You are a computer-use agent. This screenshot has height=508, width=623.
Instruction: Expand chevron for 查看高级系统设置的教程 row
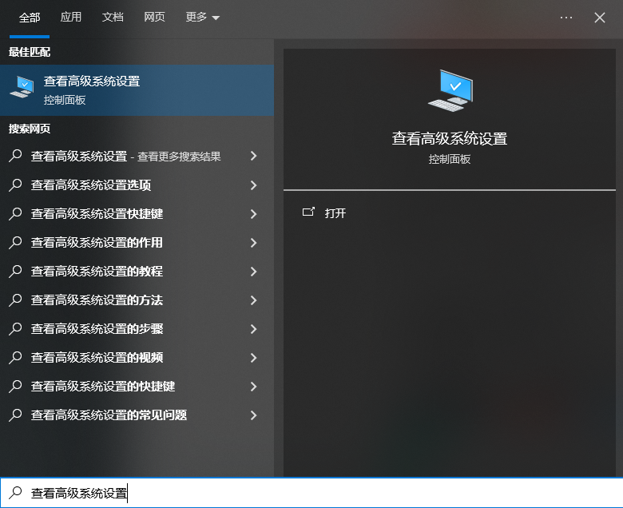coord(253,272)
